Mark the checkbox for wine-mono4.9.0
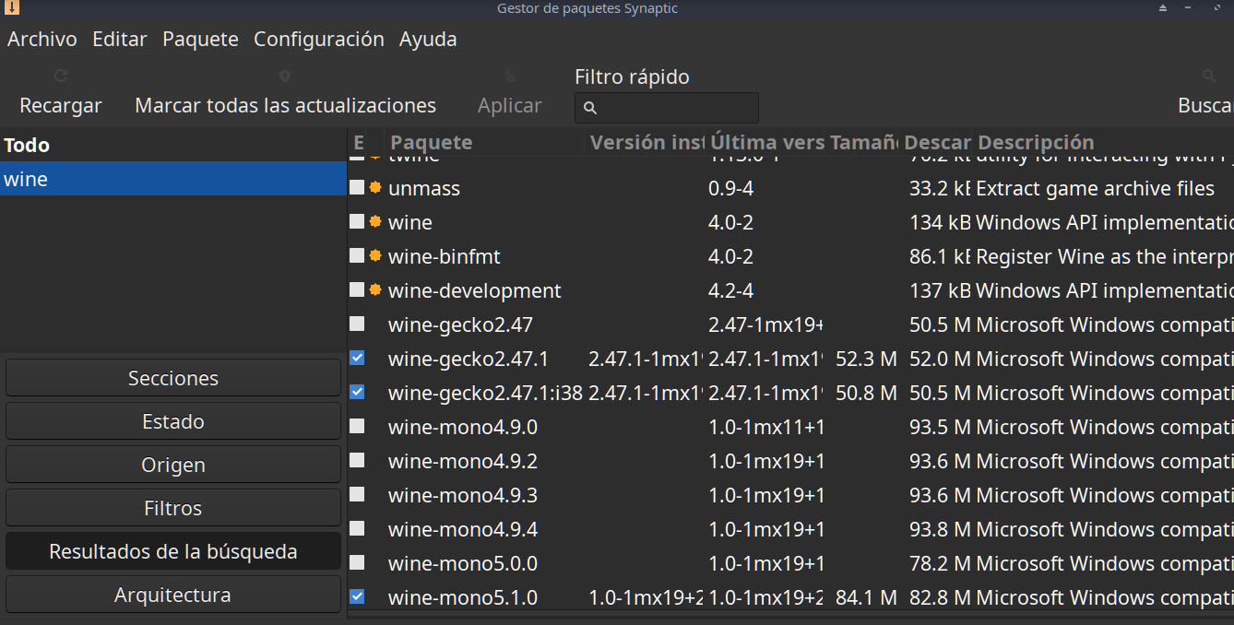This screenshot has height=625, width=1234. pyautogui.click(x=357, y=426)
